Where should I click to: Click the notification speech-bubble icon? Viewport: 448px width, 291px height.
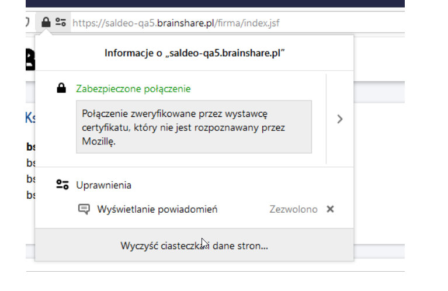(84, 209)
